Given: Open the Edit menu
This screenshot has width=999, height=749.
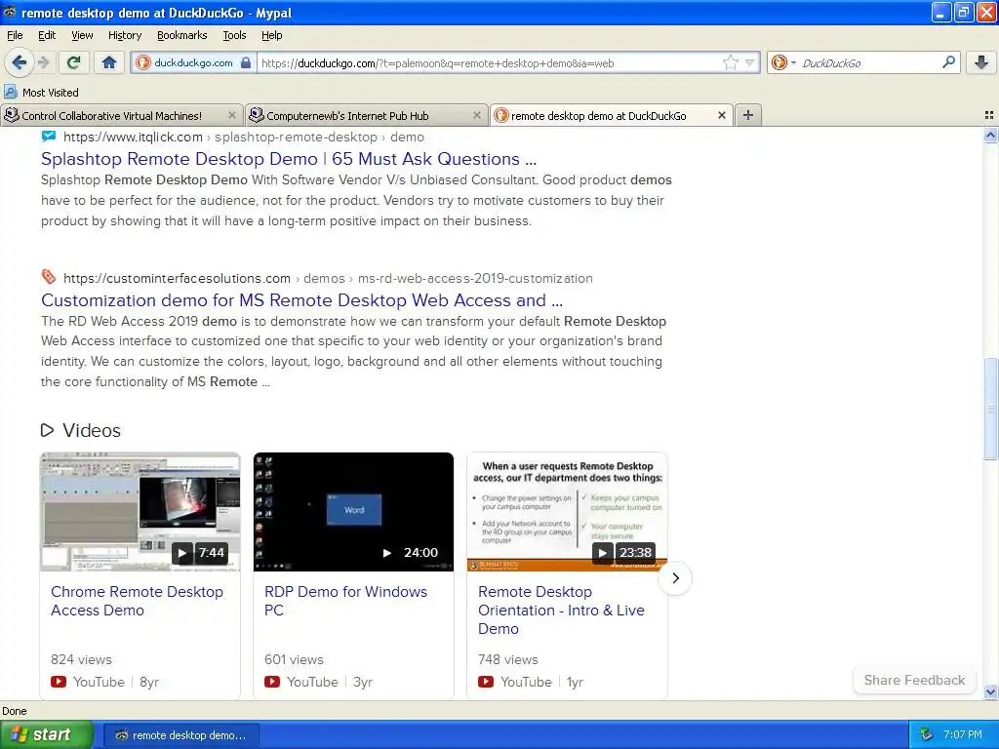Looking at the screenshot, I should [x=47, y=35].
